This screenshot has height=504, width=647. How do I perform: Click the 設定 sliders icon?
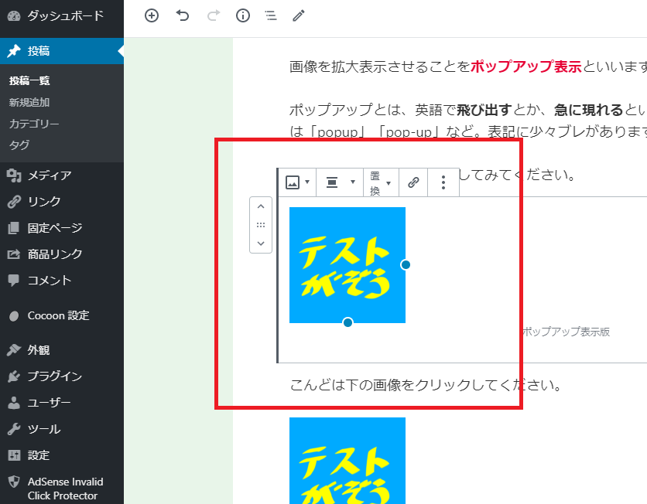pos(14,455)
